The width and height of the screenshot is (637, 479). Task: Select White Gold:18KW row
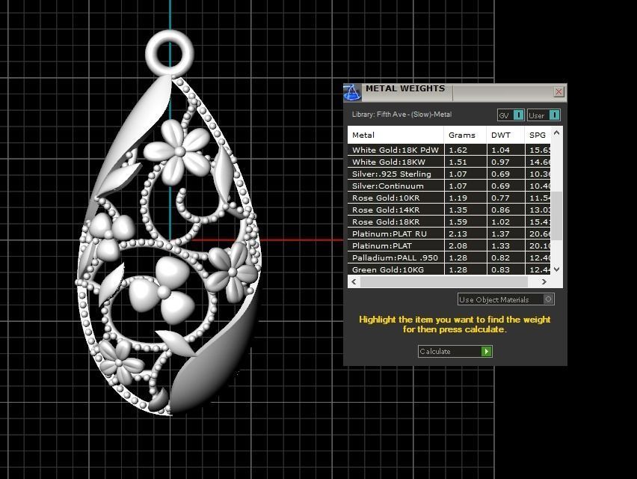(449, 162)
